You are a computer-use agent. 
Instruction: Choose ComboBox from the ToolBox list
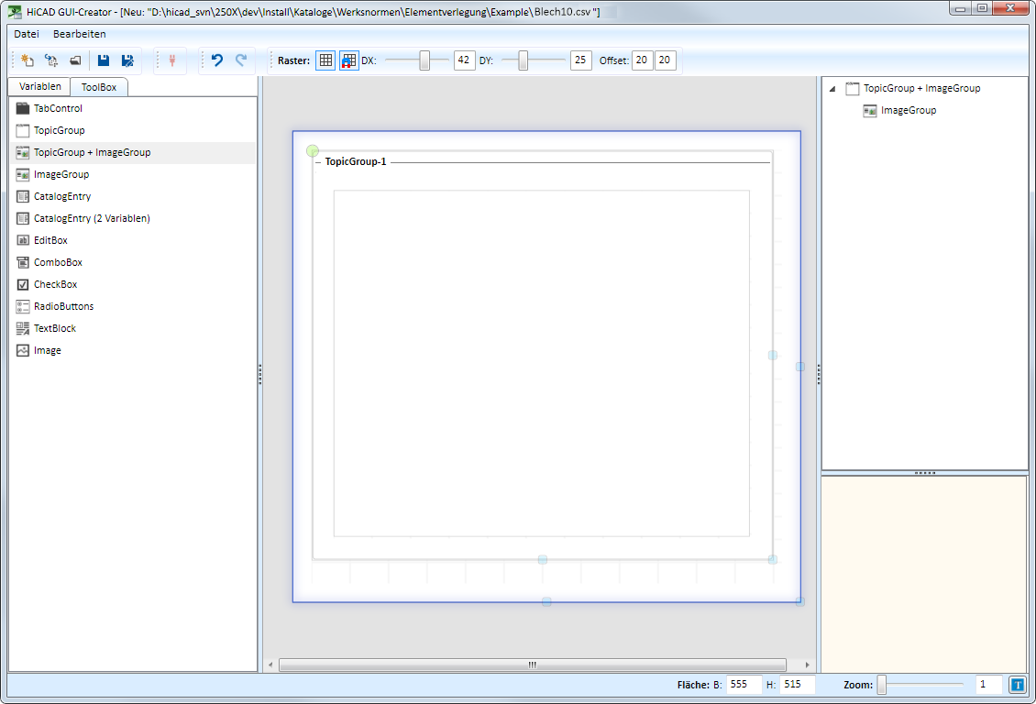tap(58, 262)
